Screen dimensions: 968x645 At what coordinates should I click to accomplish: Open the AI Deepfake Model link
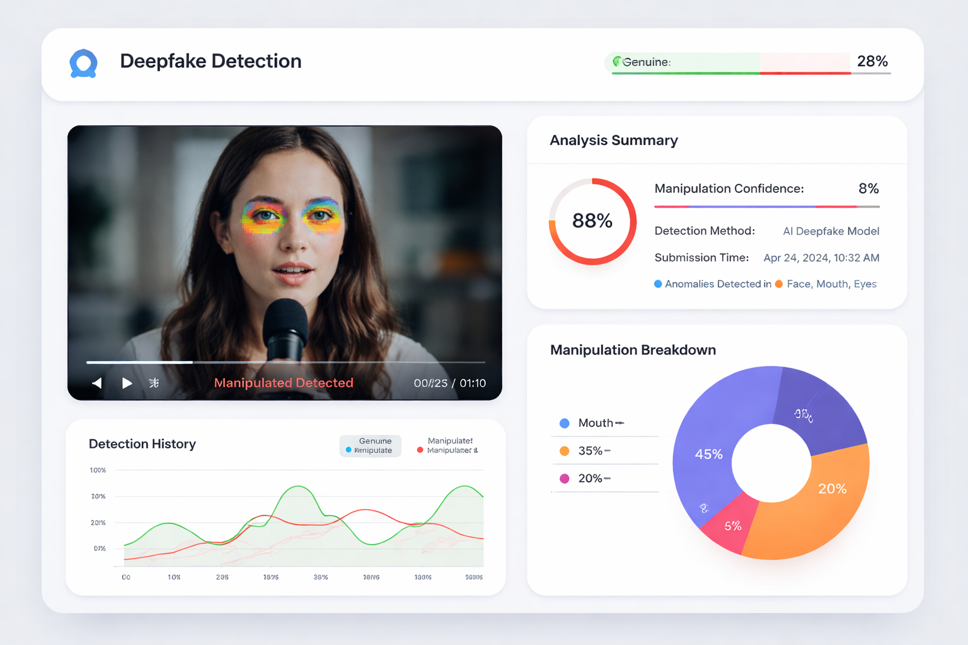point(831,231)
